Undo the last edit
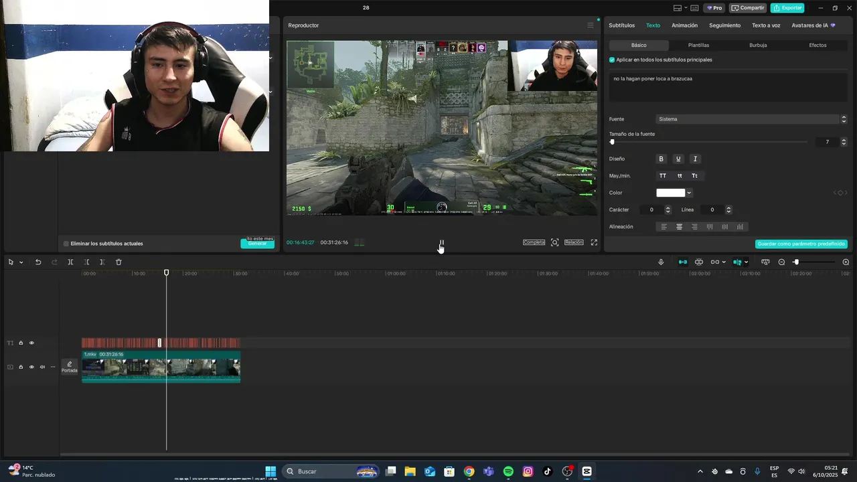 [x=38, y=262]
